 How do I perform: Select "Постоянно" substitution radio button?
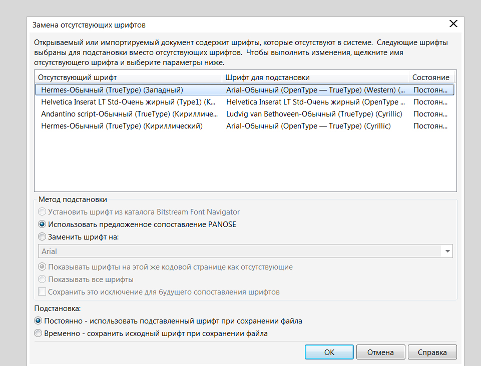(38, 321)
